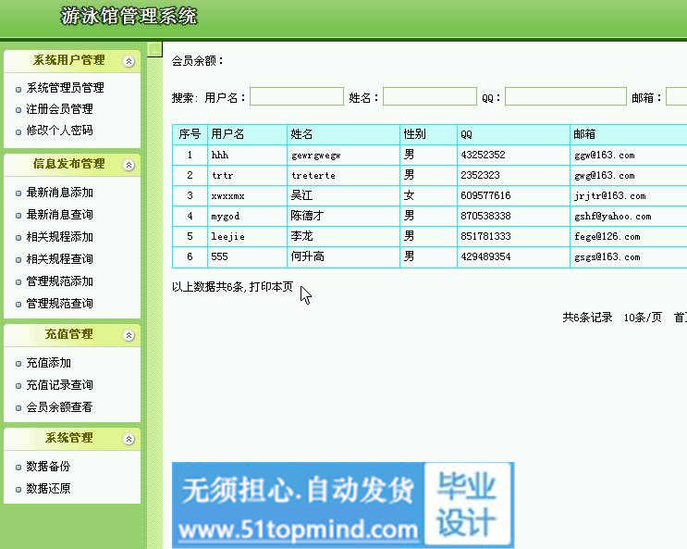The height and width of the screenshot is (549, 687).
Task: Select 相关规程查询 menu item
Action: point(59,259)
